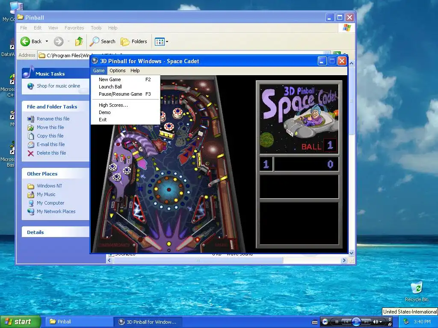
Task: Close the open Game menu header
Action: click(x=99, y=70)
